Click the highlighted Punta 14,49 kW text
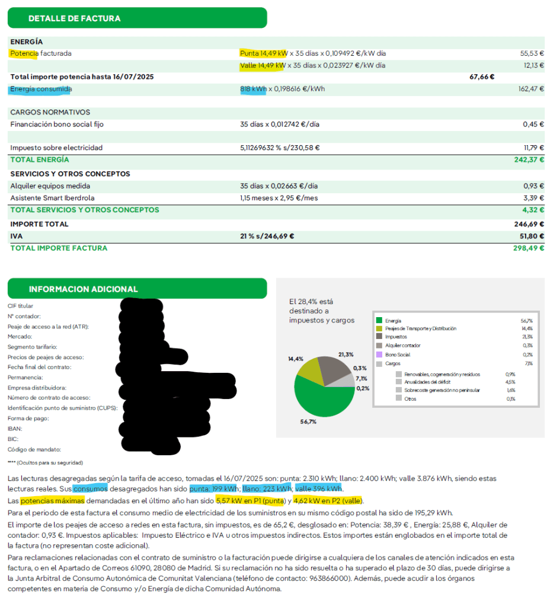 pos(263,53)
